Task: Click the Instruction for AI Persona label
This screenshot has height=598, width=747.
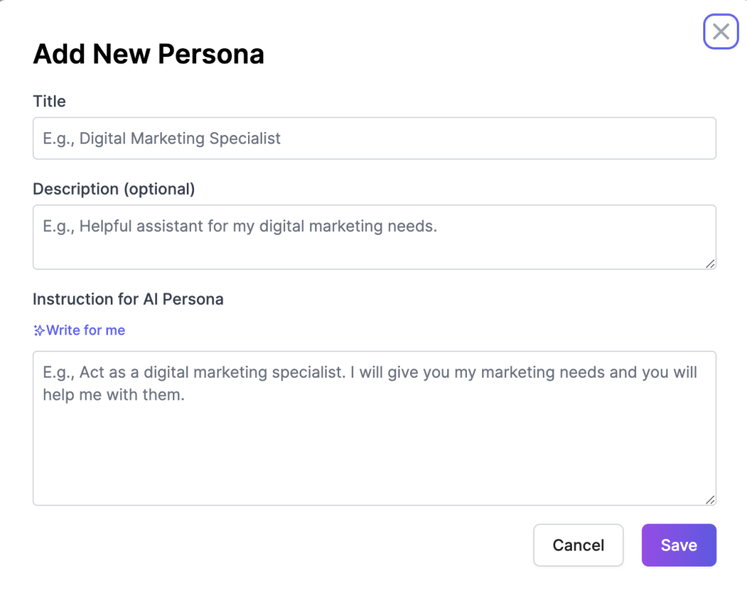Action: click(x=128, y=299)
